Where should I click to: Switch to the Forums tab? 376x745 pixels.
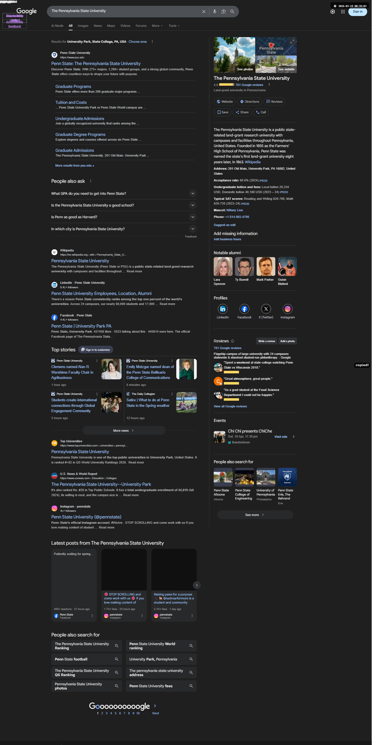(141, 26)
